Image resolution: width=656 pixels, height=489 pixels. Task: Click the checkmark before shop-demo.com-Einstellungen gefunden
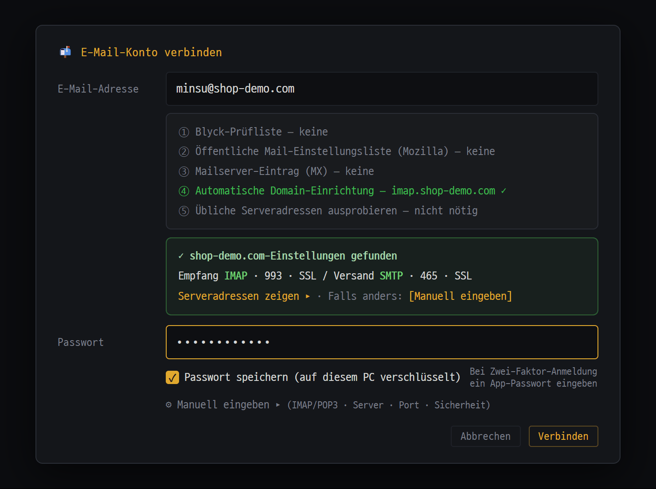click(x=181, y=256)
